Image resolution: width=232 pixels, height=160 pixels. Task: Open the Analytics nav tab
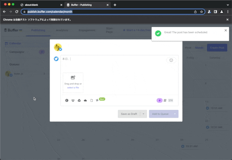tap(62, 30)
